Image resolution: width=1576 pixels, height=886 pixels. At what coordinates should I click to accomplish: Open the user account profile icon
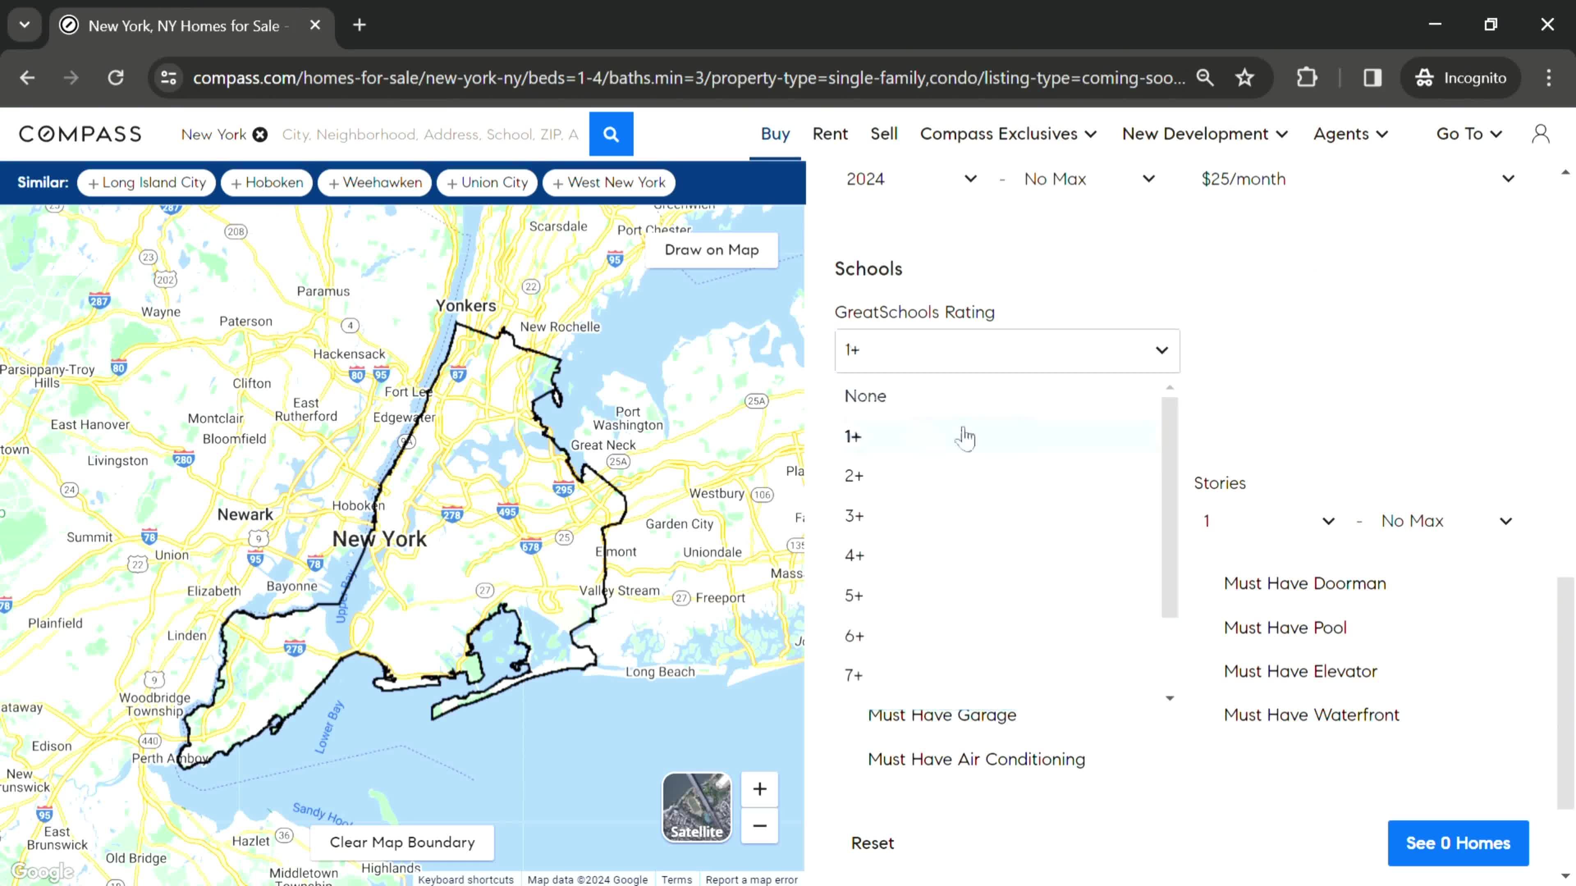1541,134
